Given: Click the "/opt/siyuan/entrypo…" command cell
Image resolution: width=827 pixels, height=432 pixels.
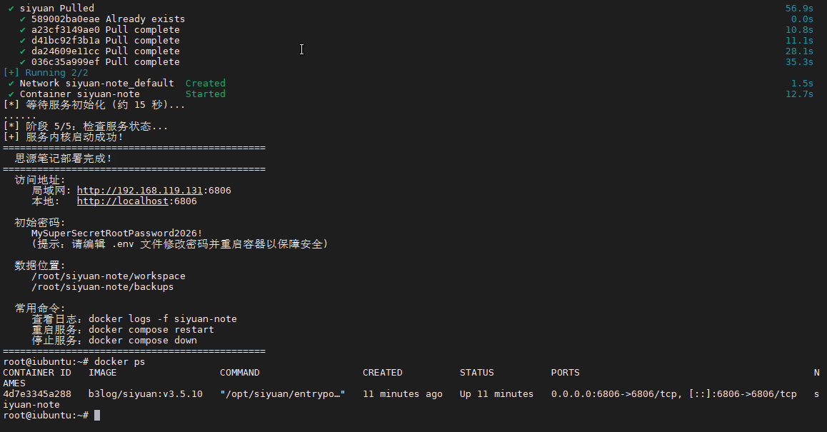Looking at the screenshot, I should click(283, 394).
